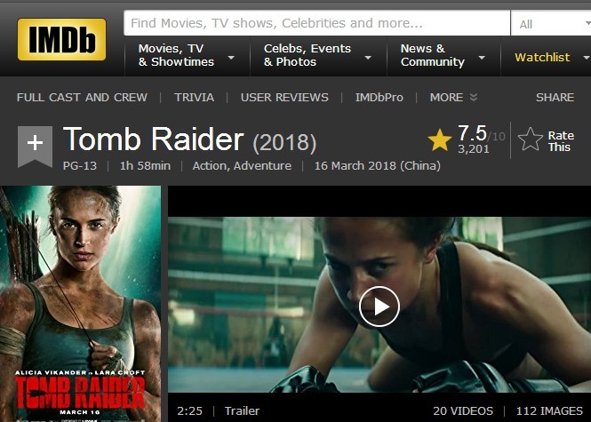Add Tomb Raider to Watchlist ribbon
The width and height of the screenshot is (591, 422).
35,147
